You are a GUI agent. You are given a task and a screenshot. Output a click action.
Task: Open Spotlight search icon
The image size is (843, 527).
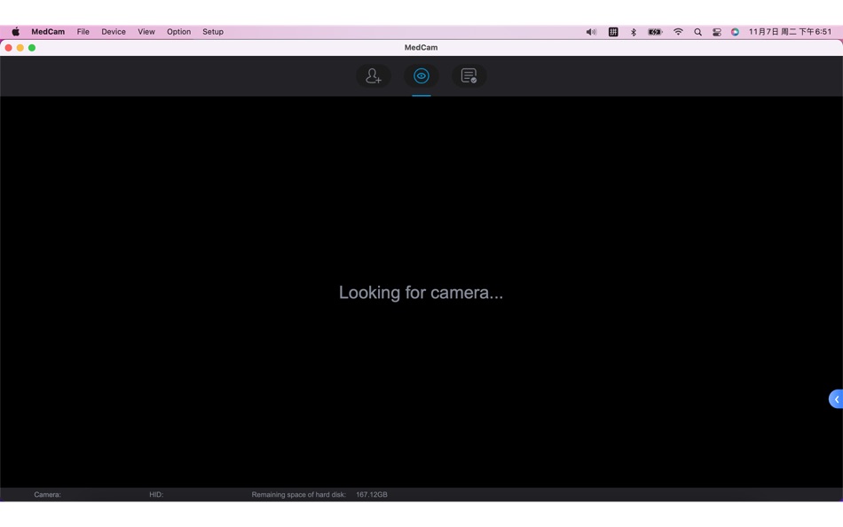click(697, 32)
